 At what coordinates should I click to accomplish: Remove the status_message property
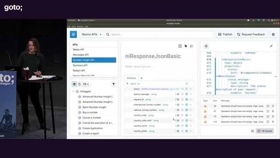(191, 94)
